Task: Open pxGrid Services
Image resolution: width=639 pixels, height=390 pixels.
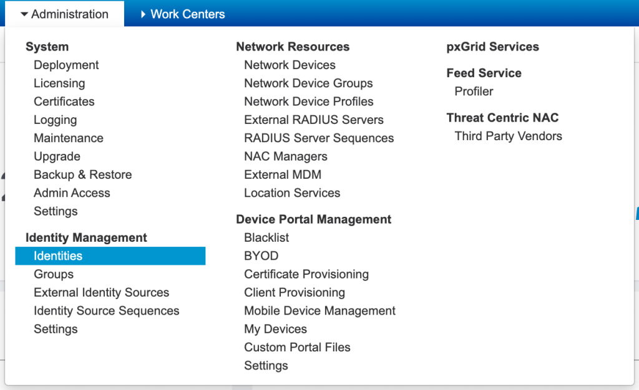Action: click(x=492, y=47)
